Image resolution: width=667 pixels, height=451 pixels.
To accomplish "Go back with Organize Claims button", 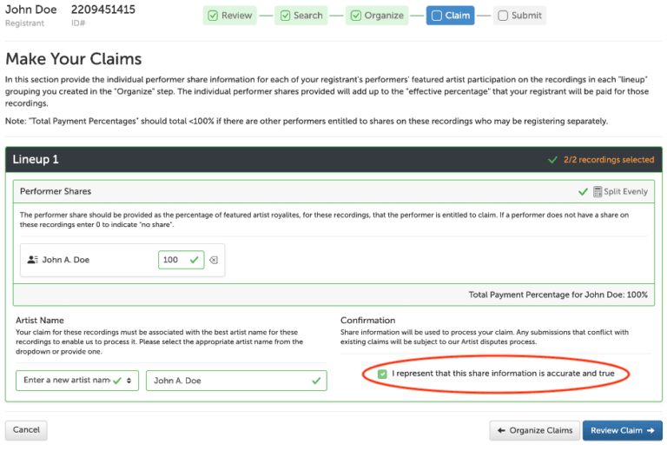I will pyautogui.click(x=533, y=430).
